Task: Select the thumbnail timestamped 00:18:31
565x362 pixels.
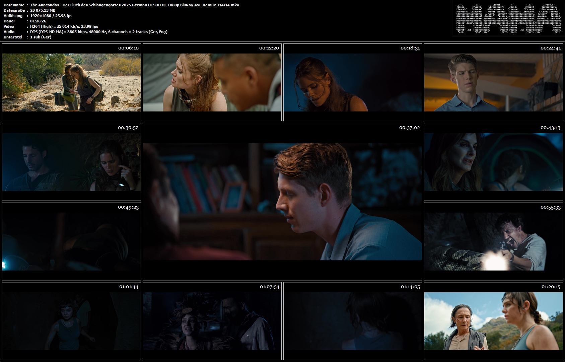Action: click(353, 82)
